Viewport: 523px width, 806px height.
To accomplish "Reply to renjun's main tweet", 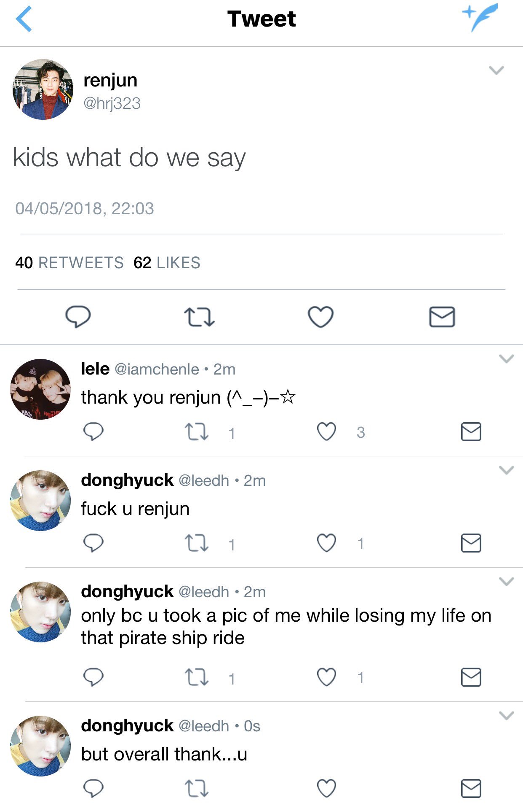I will click(78, 317).
